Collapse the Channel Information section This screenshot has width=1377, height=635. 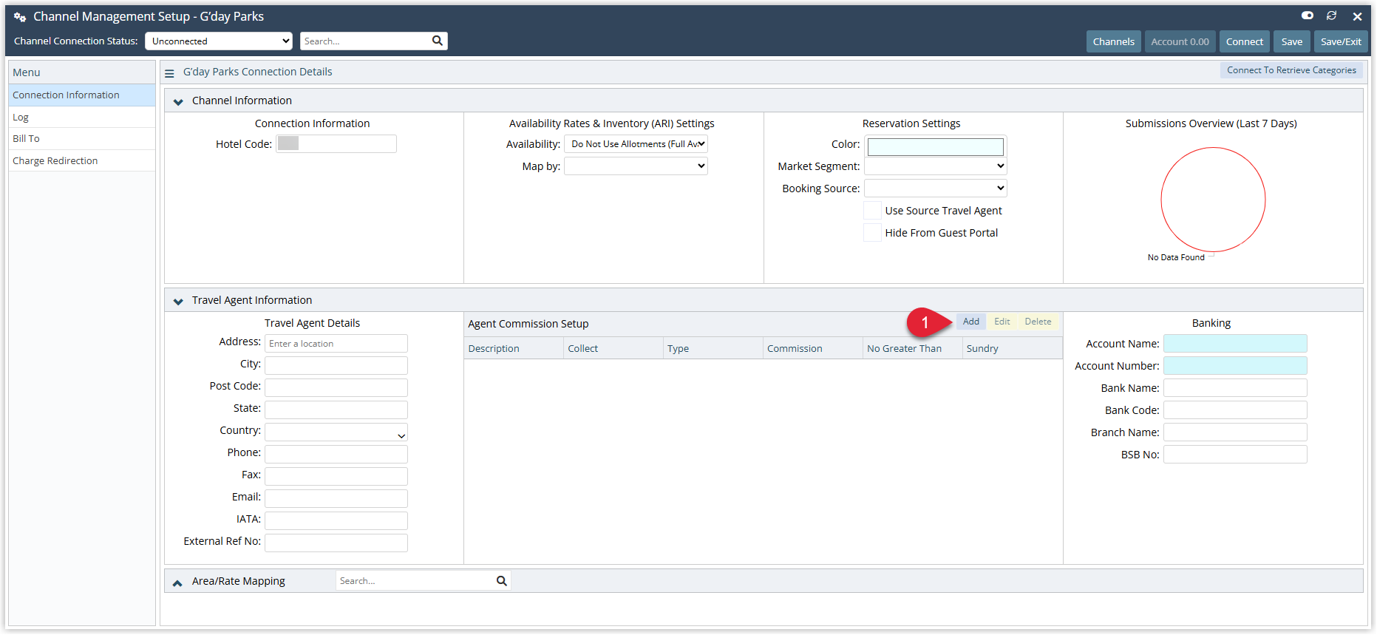(x=178, y=101)
